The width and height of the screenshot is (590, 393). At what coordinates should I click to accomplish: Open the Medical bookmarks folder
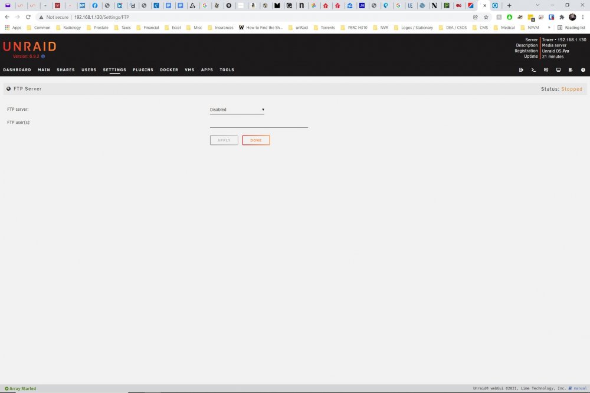coord(504,28)
